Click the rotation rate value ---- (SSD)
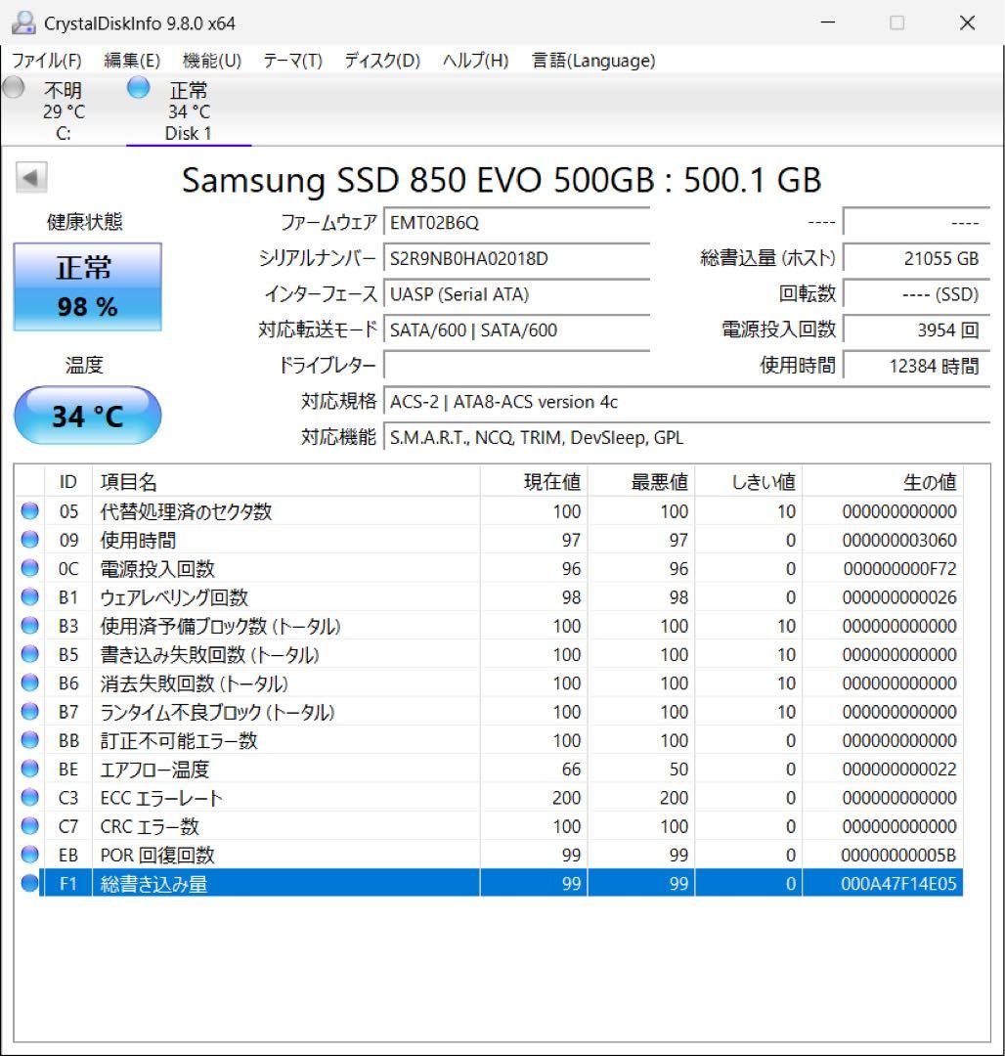This screenshot has width=1005, height=1056. (x=916, y=294)
